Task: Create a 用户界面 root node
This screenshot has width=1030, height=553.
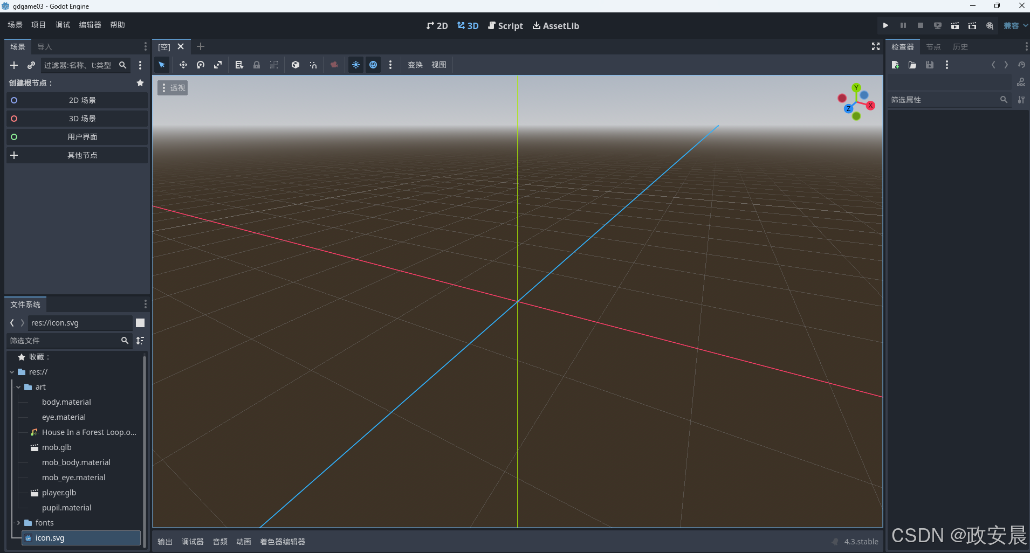Action: pos(77,137)
